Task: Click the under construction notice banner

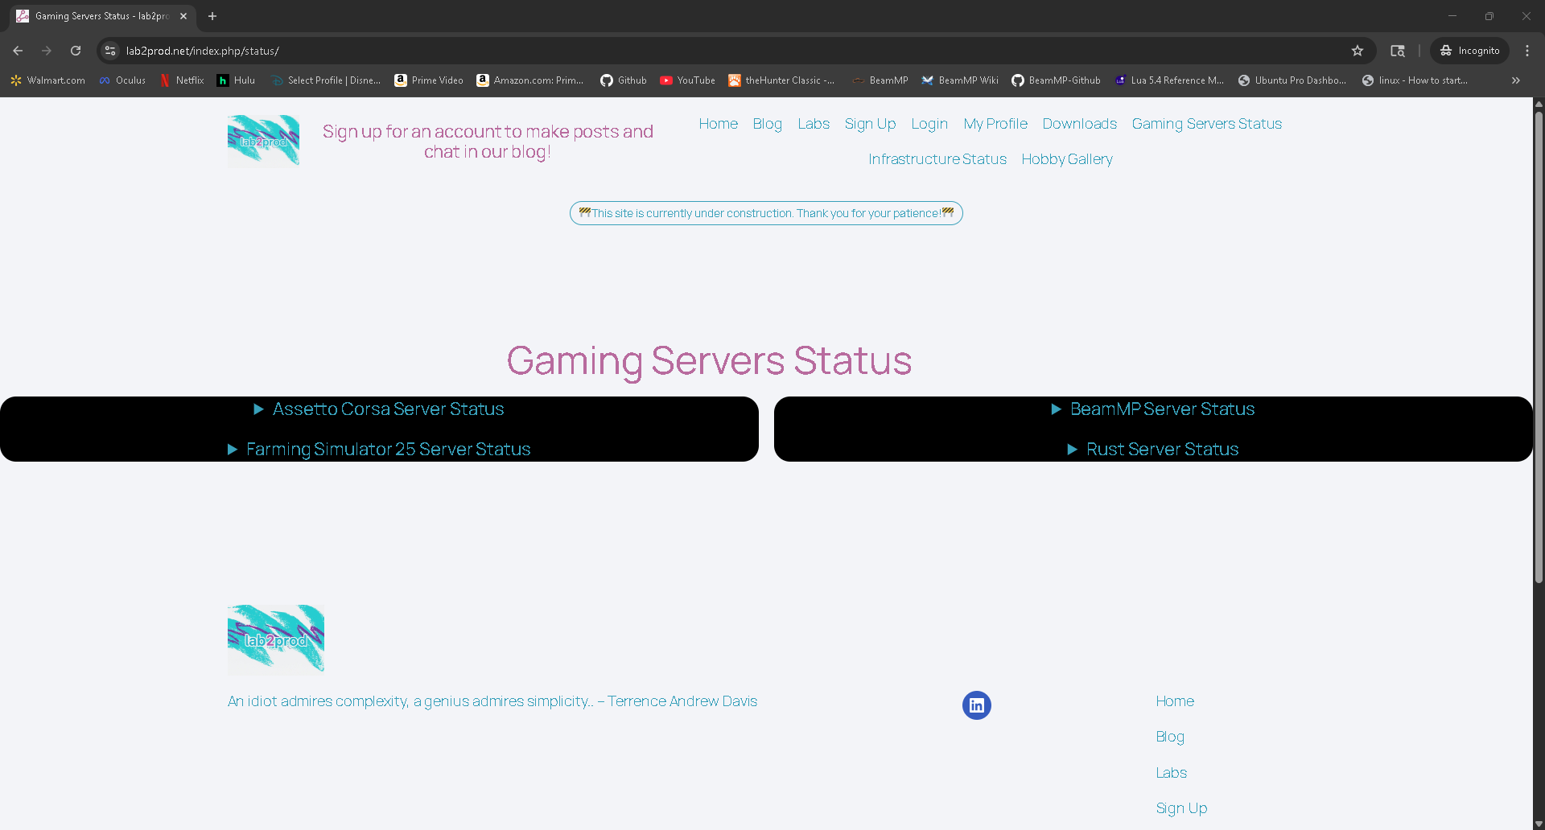Action: (x=766, y=213)
